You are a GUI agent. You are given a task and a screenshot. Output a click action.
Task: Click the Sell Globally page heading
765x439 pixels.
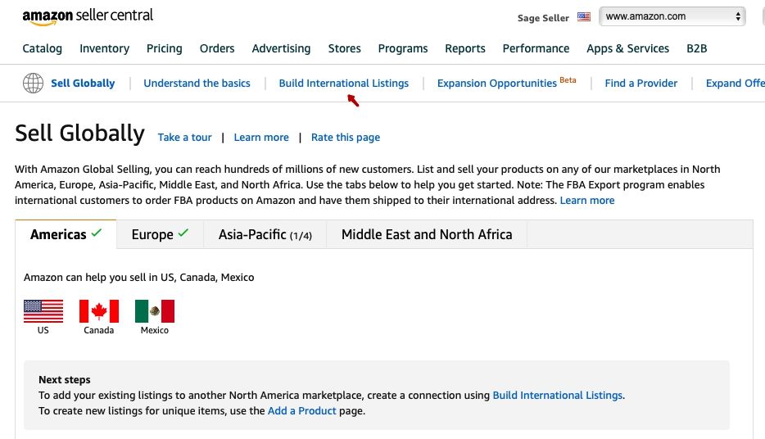[79, 134]
